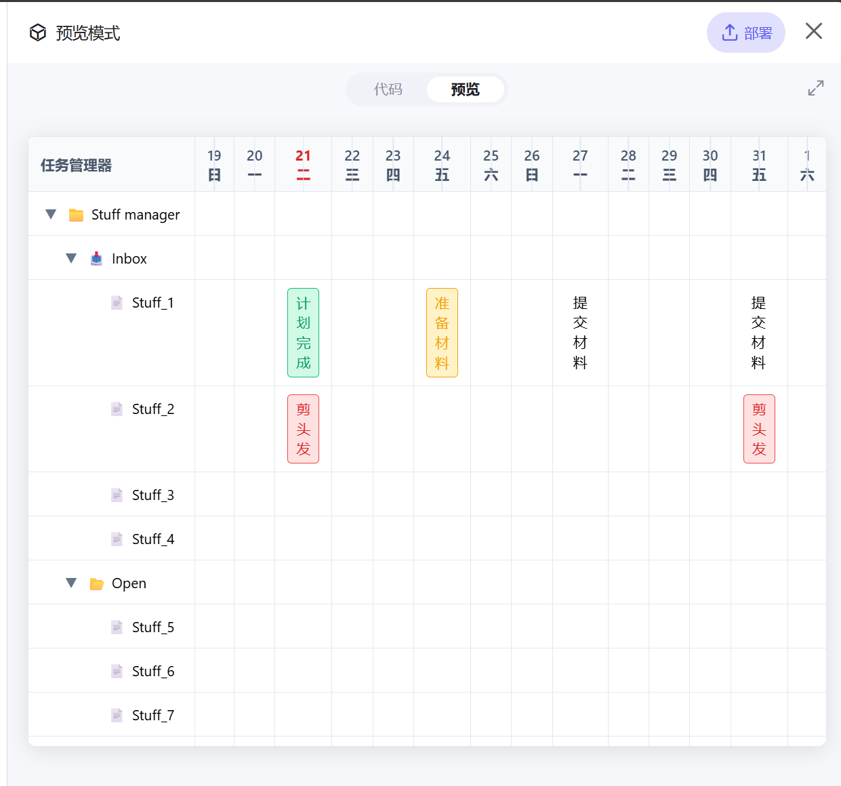Select the Stuff_3 task label
This screenshot has width=841, height=786.
(x=153, y=495)
